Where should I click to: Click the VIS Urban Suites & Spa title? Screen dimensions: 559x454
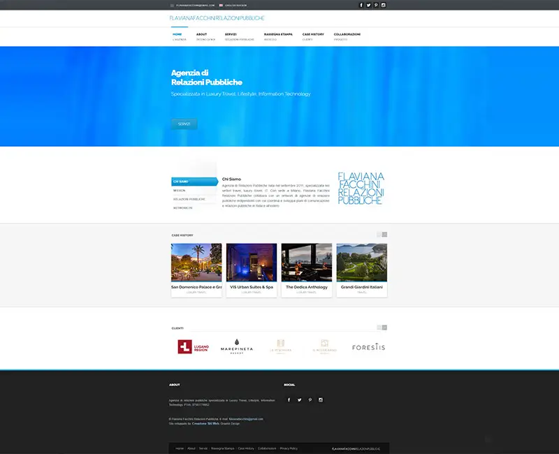coord(252,287)
